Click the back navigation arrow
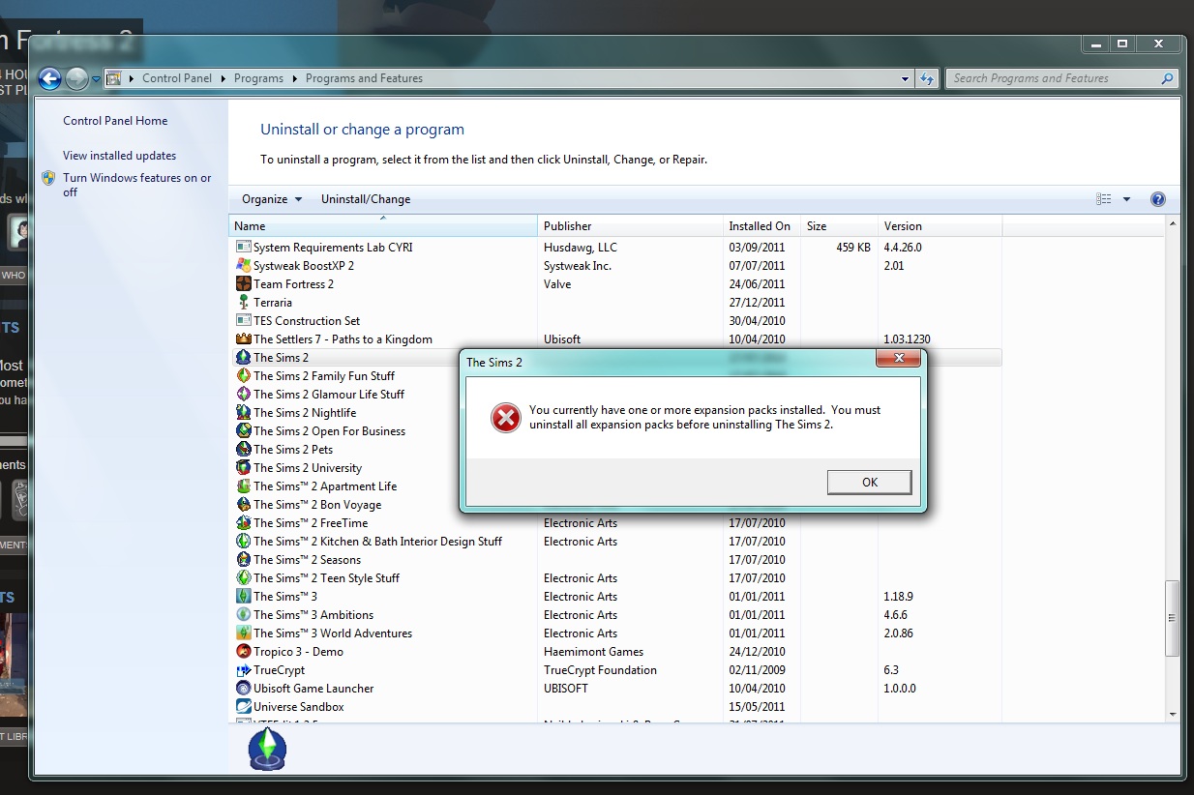The height and width of the screenshot is (795, 1194). 49,78
